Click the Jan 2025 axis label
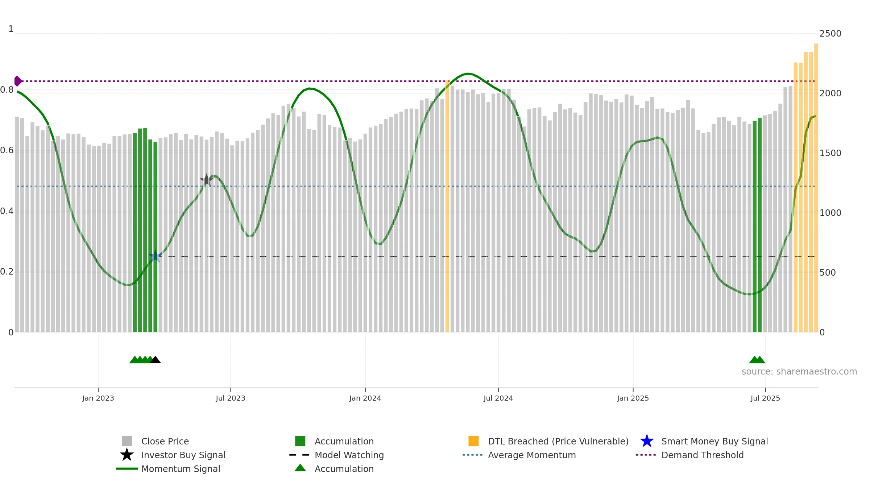Image resolution: width=870 pixels, height=489 pixels. (x=633, y=398)
